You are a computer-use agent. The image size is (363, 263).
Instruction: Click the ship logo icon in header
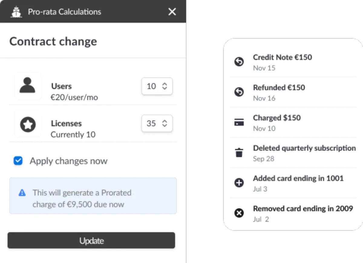pyautogui.click(x=16, y=12)
